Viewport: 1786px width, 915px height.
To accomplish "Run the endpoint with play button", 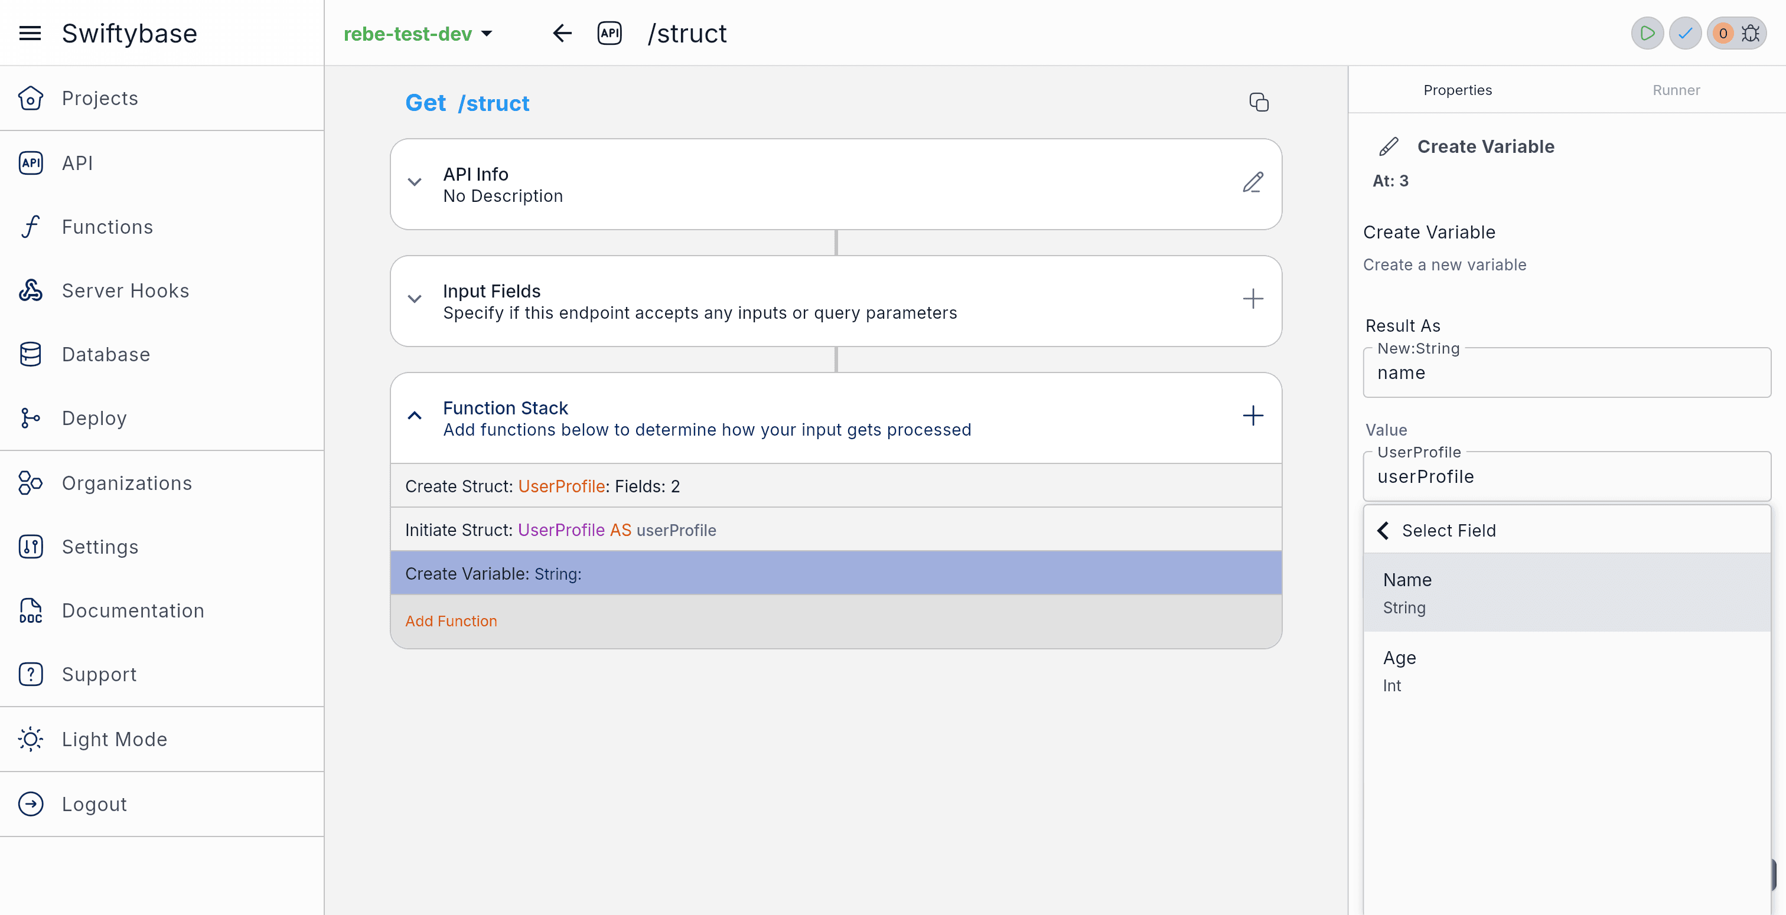I will [x=1647, y=33].
